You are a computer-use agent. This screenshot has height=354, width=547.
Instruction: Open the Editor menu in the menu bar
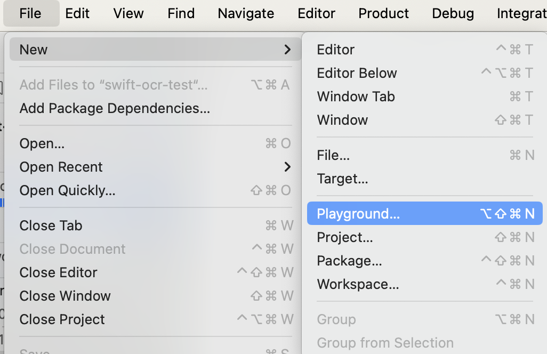coord(316,13)
